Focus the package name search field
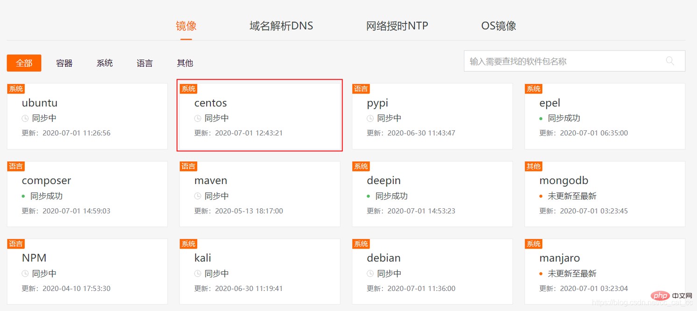Viewport: 697px width, 311px height. coord(575,61)
